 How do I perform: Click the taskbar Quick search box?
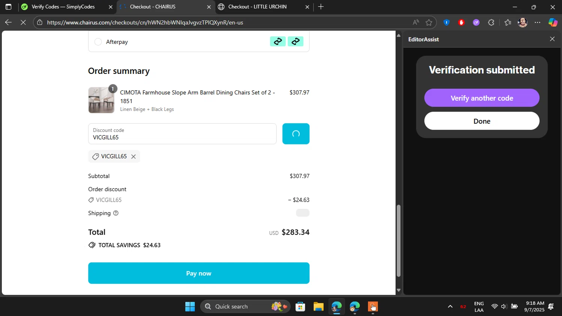(x=245, y=307)
